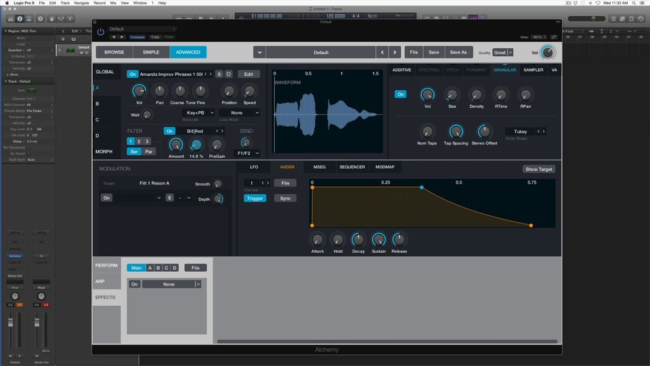
Task: Go to next Tukey grain shape
Action: [x=544, y=131]
